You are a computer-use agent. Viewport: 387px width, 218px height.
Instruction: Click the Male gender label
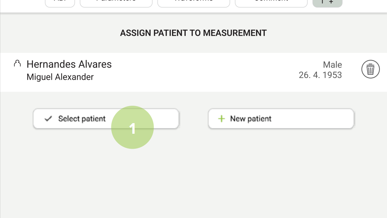coord(332,65)
